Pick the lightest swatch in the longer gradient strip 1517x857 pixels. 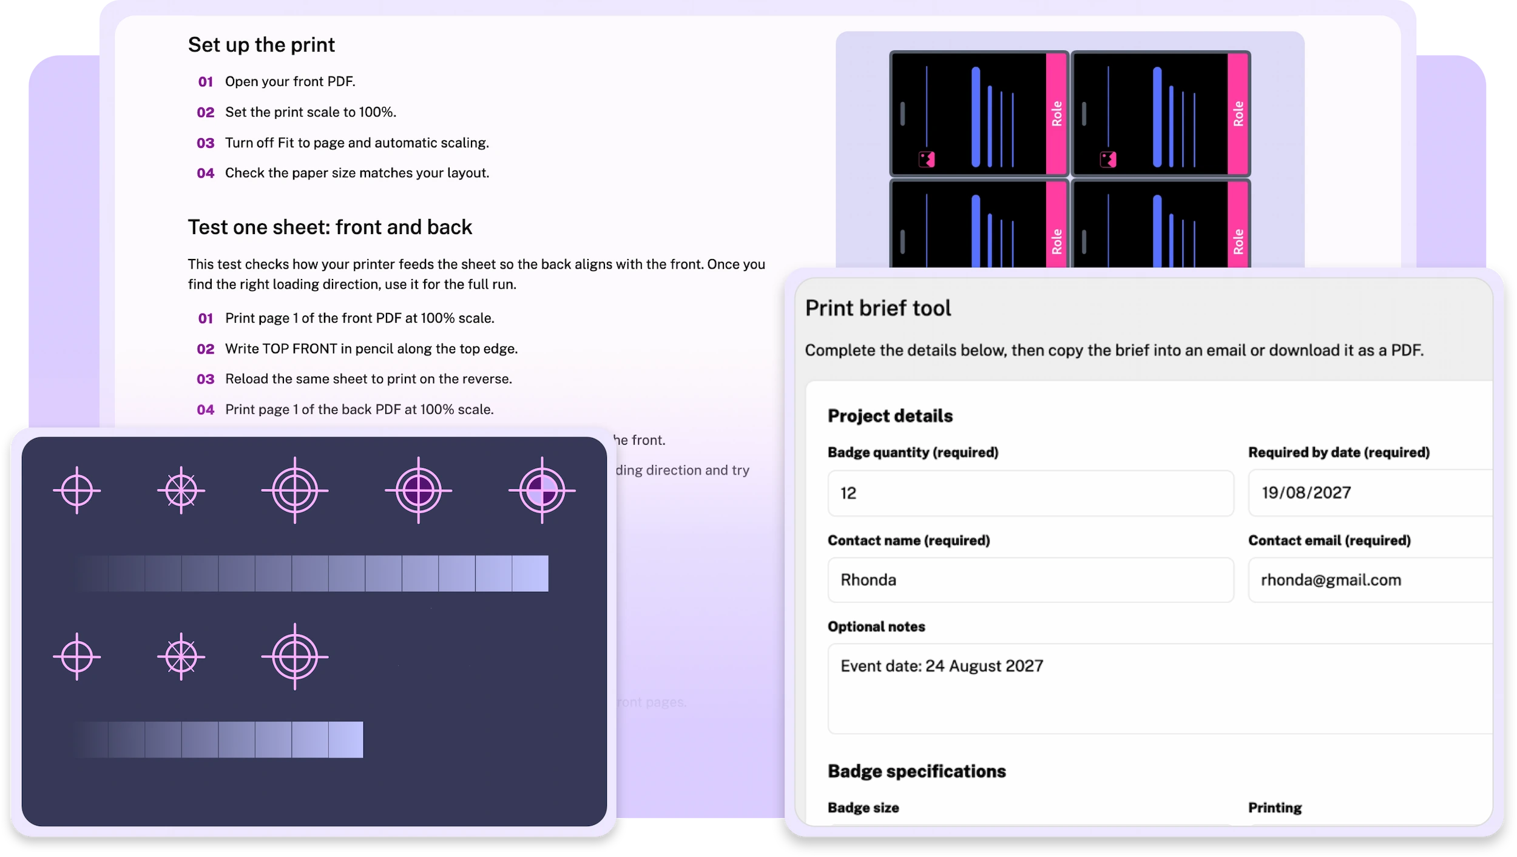tap(530, 573)
